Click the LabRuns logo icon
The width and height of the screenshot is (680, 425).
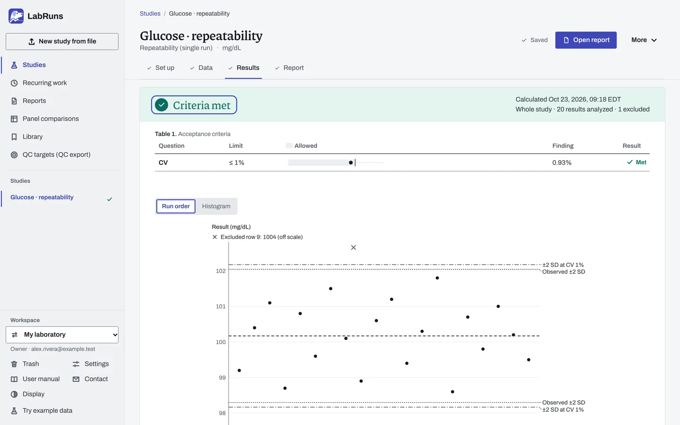(16, 16)
